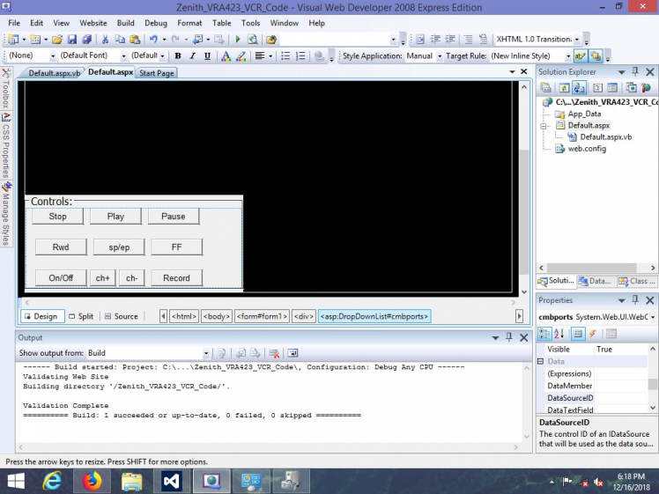
Task: Cut selection with the scissors icon
Action: coord(105,40)
